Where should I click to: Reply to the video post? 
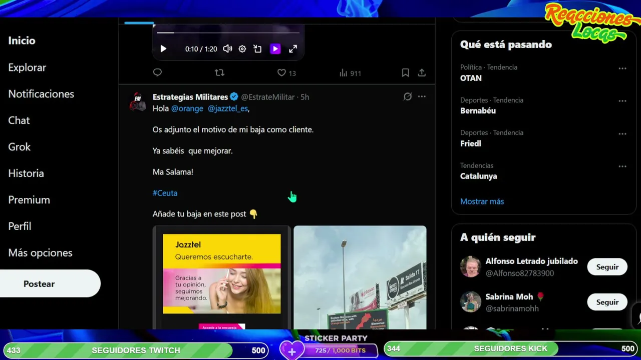click(x=157, y=72)
